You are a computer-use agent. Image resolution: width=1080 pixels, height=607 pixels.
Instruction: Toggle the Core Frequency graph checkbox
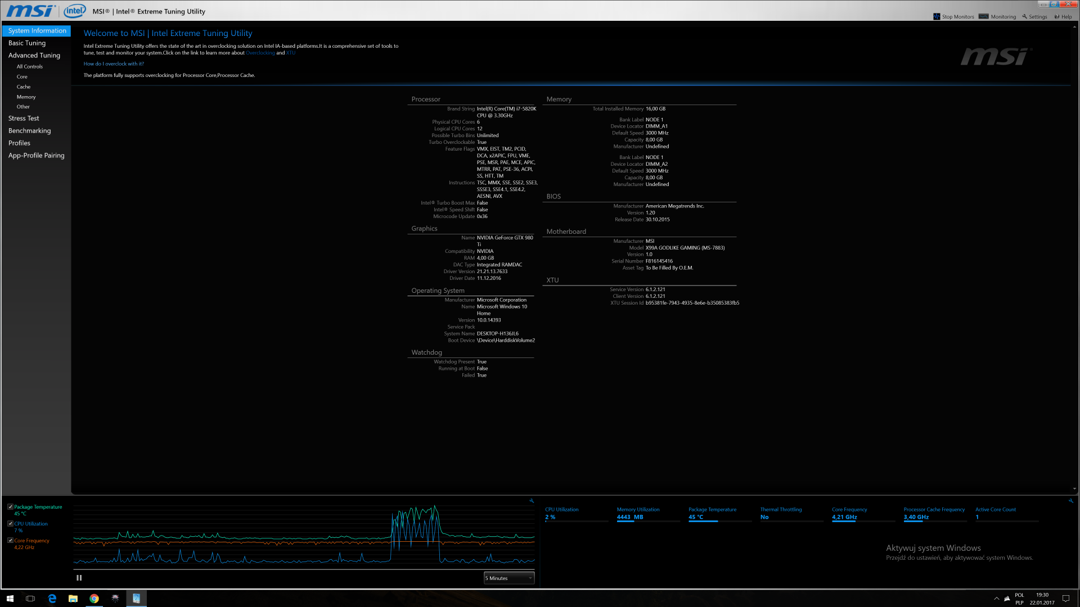tap(11, 541)
